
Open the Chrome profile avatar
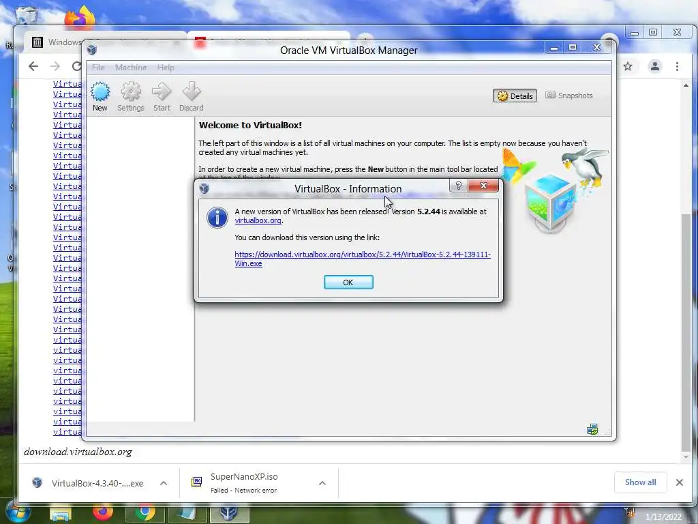click(655, 66)
